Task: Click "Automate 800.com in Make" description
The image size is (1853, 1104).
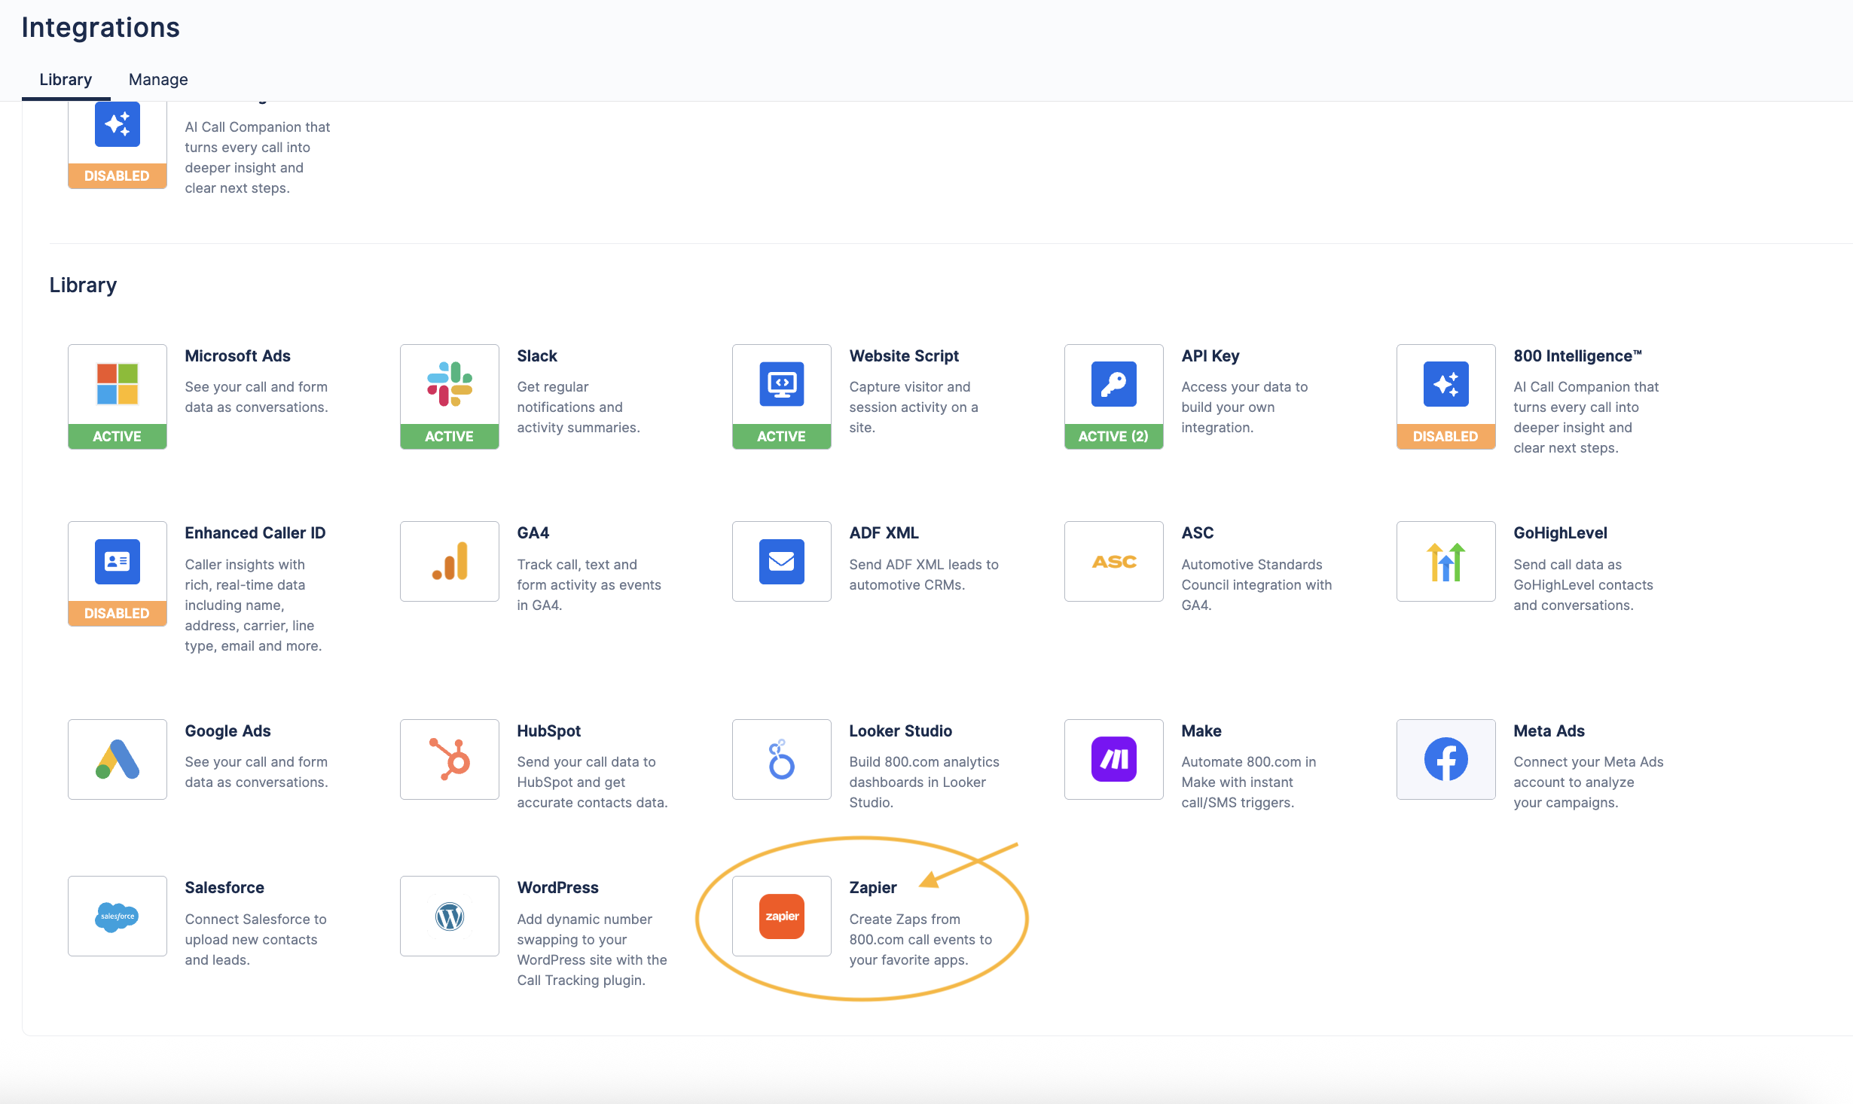Action: (1249, 782)
